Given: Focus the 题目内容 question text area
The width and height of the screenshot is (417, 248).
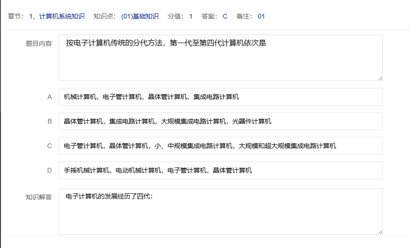Looking at the screenshot, I should 220,58.
